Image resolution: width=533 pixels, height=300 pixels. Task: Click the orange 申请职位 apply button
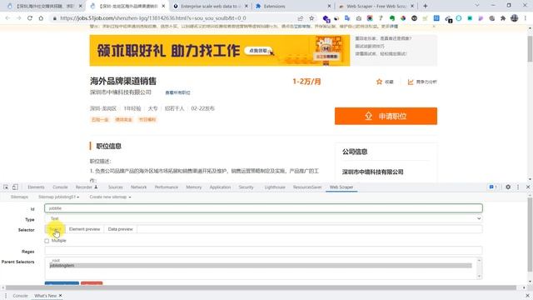[x=386, y=116]
